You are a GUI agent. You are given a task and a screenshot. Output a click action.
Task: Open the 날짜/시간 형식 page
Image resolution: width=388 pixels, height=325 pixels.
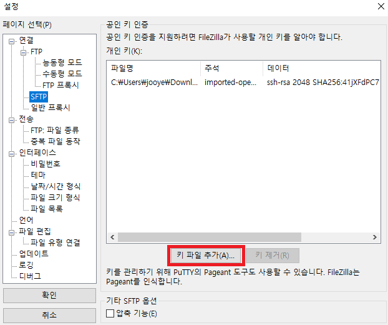click(56, 186)
